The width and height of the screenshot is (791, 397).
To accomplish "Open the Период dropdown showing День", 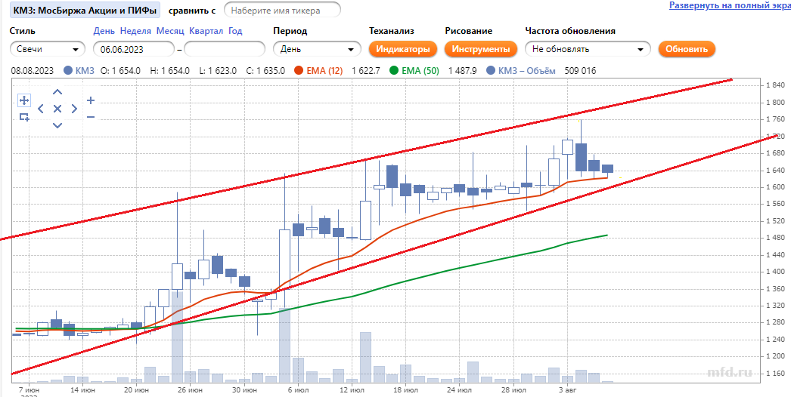I will pyautogui.click(x=318, y=49).
